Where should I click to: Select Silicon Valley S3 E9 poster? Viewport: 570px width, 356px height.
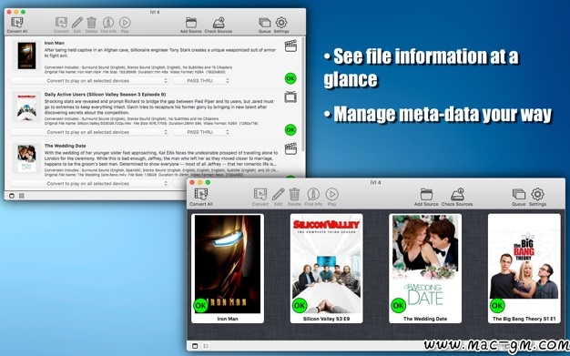pos(327,269)
